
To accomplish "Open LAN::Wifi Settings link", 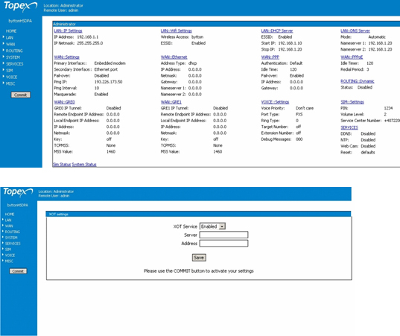I will (176, 31).
